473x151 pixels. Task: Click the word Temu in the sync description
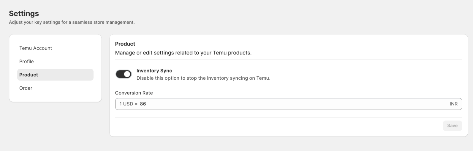pyautogui.click(x=263, y=78)
